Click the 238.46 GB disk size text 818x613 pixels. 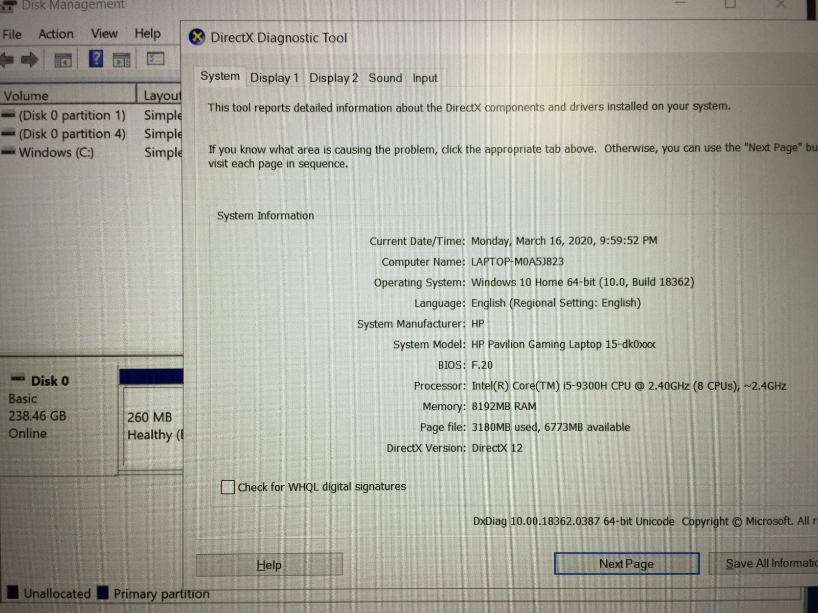pyautogui.click(x=37, y=416)
